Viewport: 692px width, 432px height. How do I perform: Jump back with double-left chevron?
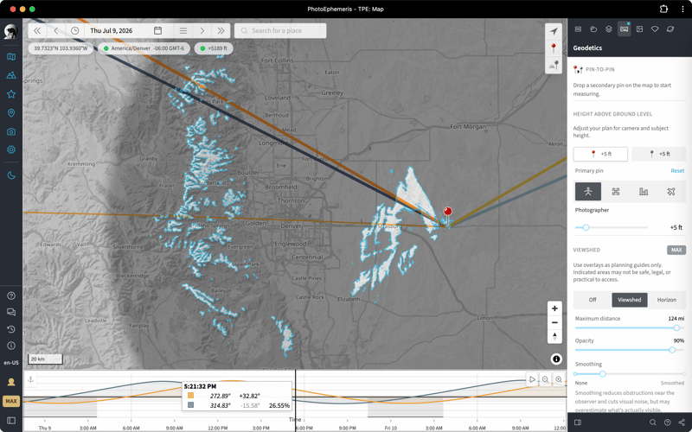(37, 30)
